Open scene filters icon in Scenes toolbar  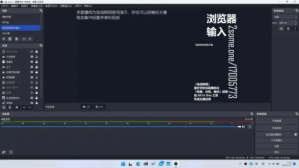tap(17, 39)
